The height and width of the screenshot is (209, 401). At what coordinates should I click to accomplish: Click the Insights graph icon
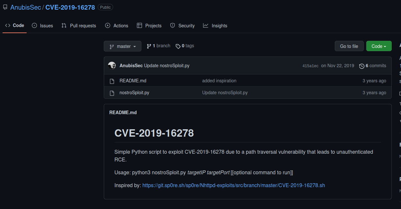[206, 25]
